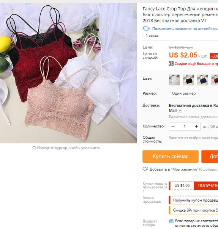
Task: Select the 'Один размер' size option
Action: point(183,93)
